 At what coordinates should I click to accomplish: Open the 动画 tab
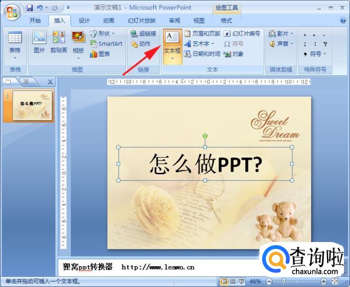pos(109,21)
